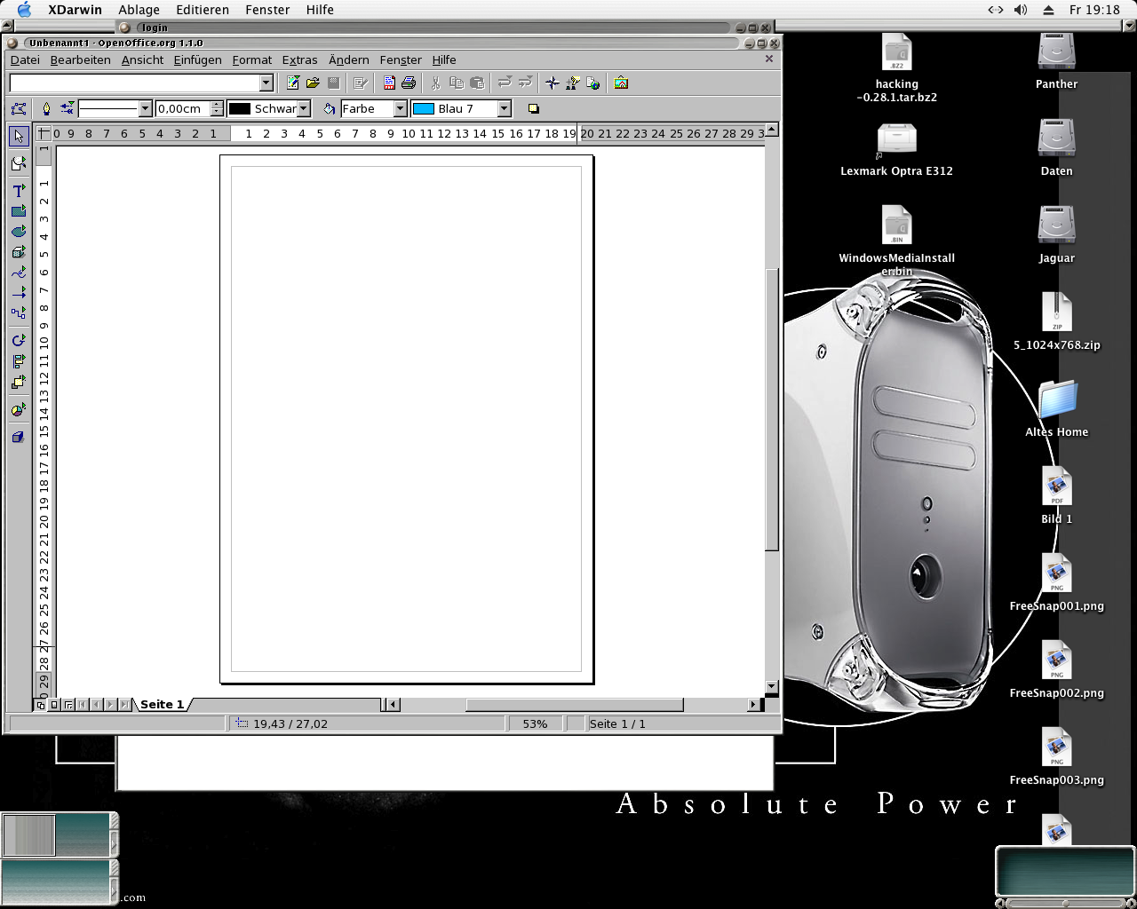Click the printer icon to print
The height and width of the screenshot is (909, 1137).
[x=409, y=83]
